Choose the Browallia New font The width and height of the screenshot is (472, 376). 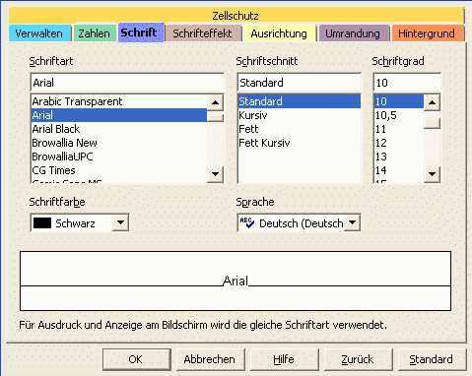pyautogui.click(x=119, y=143)
